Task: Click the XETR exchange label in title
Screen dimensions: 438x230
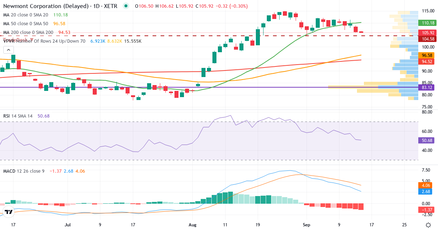Action: (x=110, y=6)
